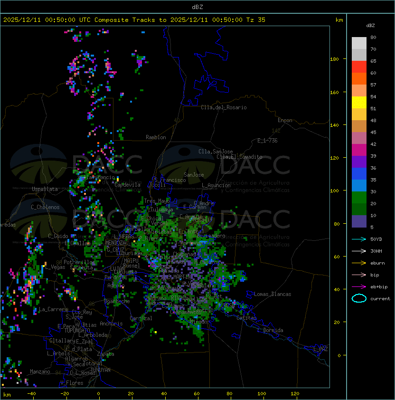Click the 'km' unit label at bottom left
The image size is (395, 400).
[x=7, y=395]
